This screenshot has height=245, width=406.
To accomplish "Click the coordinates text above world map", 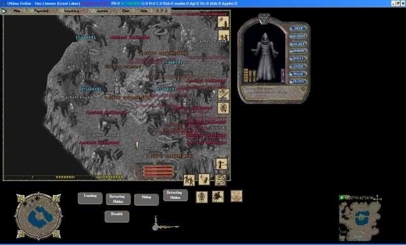I will (359, 198).
